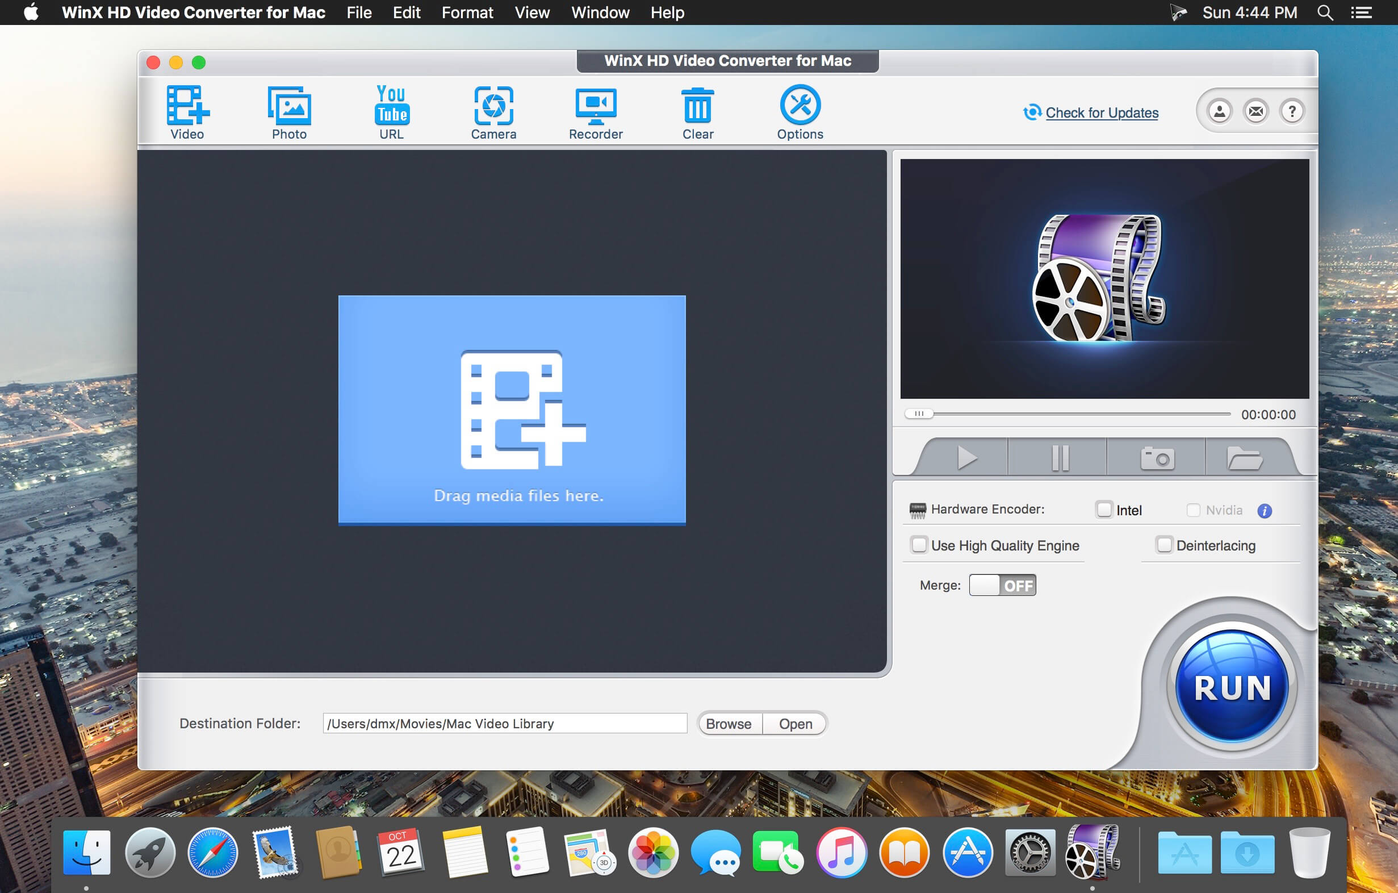View hardware encoder info tooltip icon

pos(1265,510)
